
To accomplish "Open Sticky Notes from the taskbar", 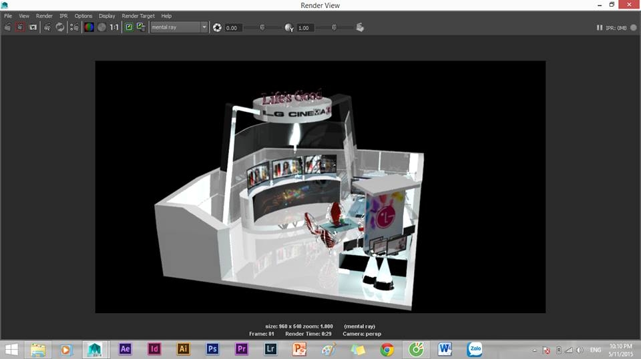I will point(358,350).
